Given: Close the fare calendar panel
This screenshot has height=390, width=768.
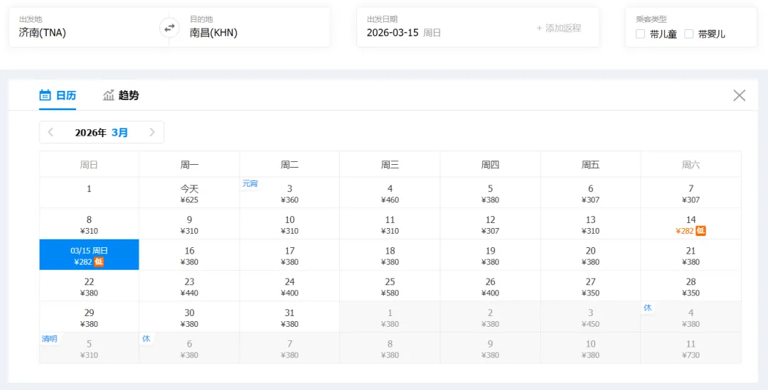Looking at the screenshot, I should click(739, 95).
